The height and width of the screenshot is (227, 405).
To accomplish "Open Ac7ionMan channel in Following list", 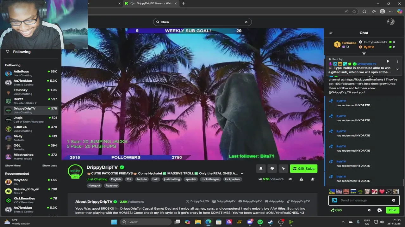I will point(31,82).
